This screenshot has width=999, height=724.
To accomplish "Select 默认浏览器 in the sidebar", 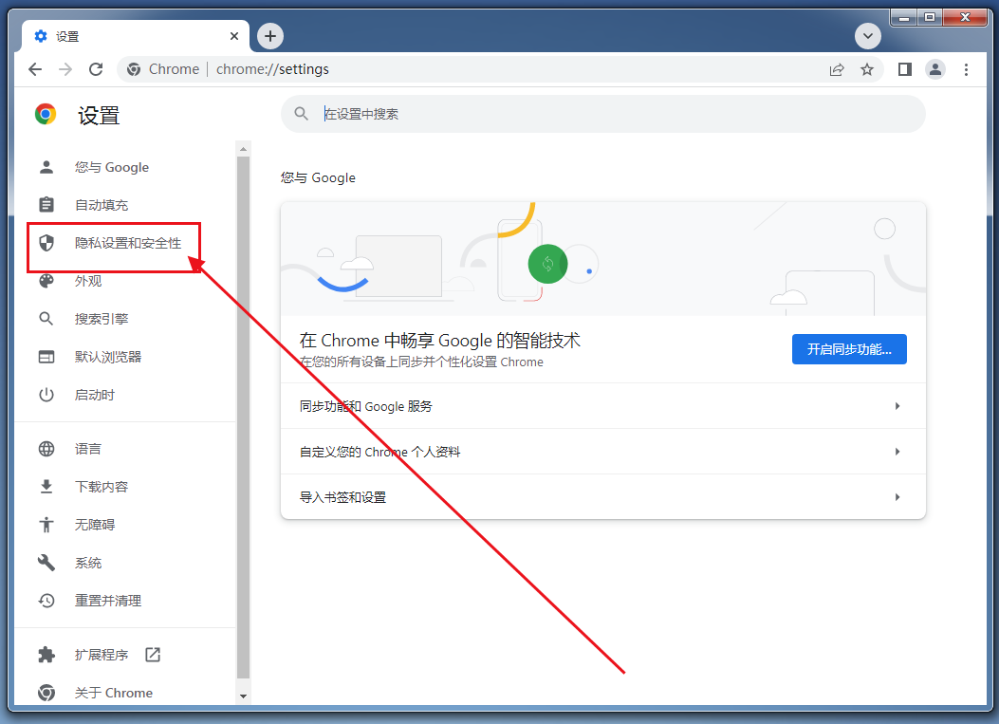I will (x=108, y=357).
